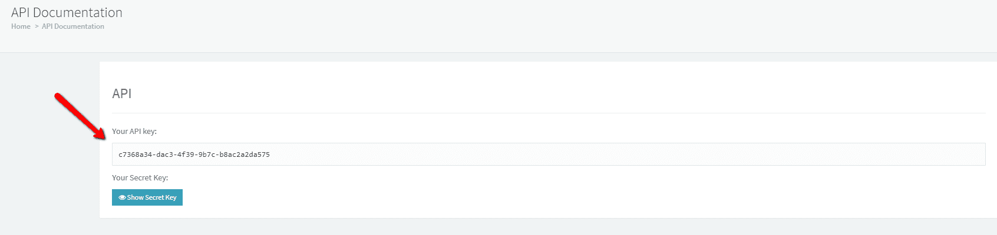Click the API section heading
The image size is (997, 235).
click(x=122, y=93)
